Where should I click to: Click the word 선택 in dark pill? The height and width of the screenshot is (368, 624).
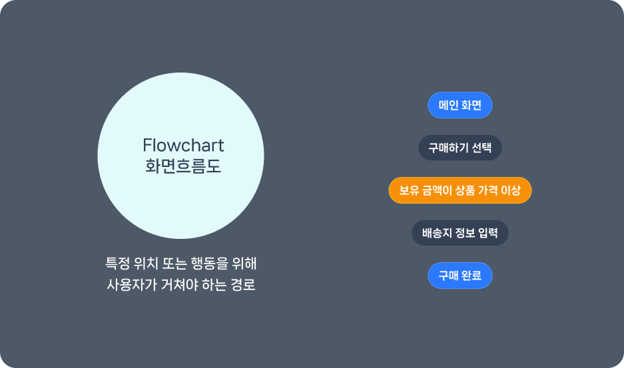tap(481, 148)
